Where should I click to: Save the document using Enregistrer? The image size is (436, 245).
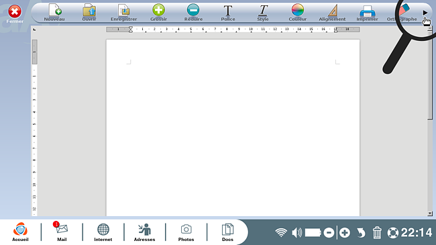pyautogui.click(x=123, y=13)
